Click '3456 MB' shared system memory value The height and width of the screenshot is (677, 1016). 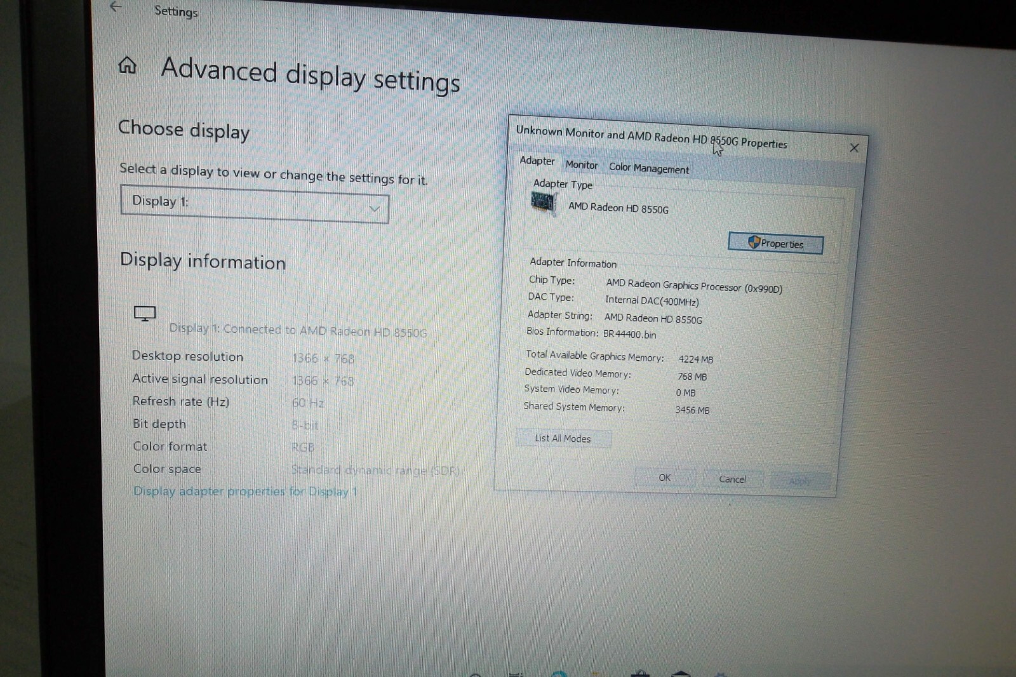(693, 410)
